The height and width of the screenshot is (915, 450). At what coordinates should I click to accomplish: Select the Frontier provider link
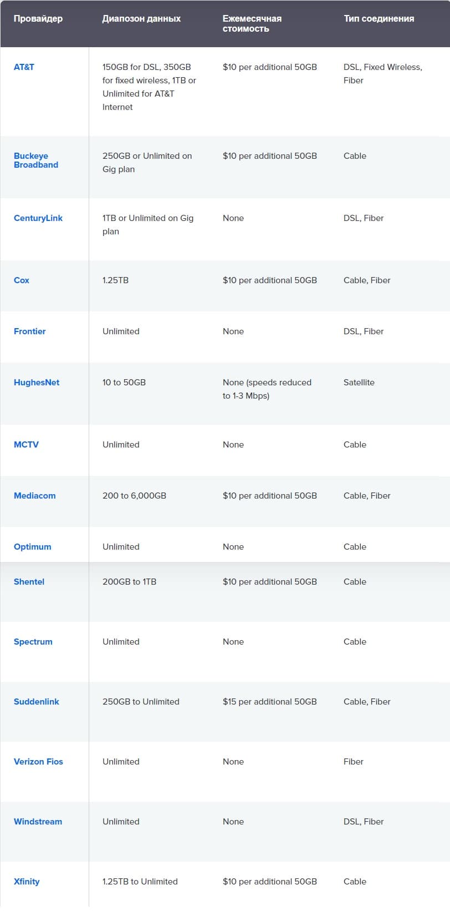coord(30,331)
